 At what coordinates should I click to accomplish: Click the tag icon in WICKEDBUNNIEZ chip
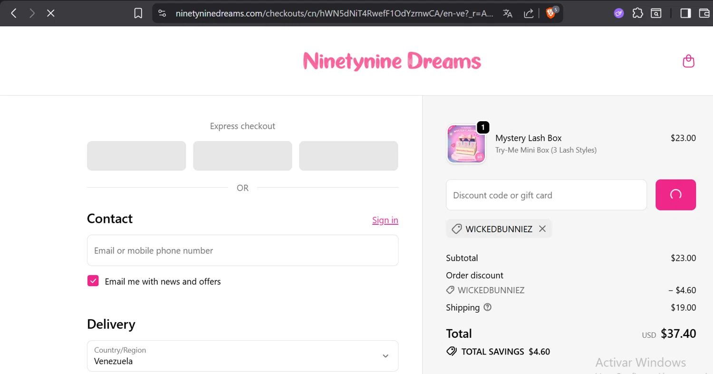456,229
